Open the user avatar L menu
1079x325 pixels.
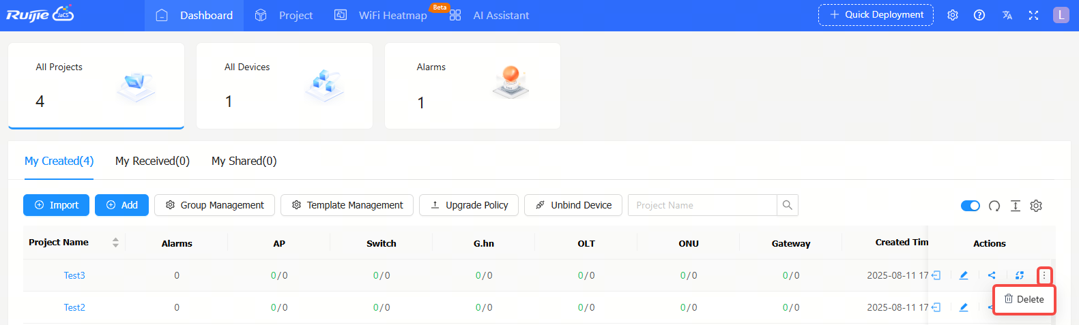pos(1061,15)
